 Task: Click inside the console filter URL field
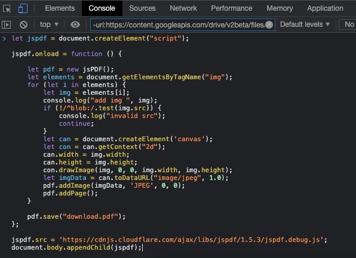click(x=178, y=24)
